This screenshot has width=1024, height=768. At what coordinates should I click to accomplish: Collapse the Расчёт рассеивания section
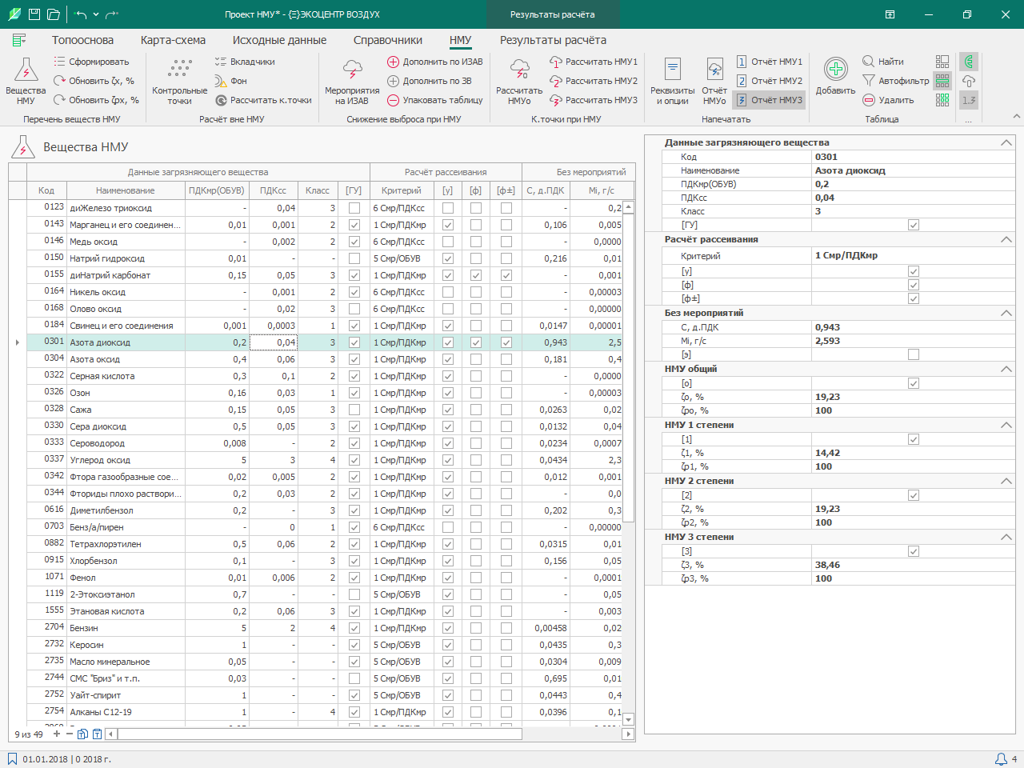[1006, 240]
